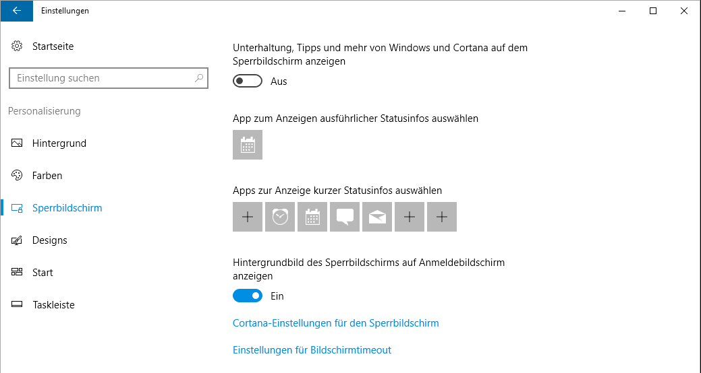Click the mail envelope quick status icon
The height and width of the screenshot is (373, 701).
377,217
